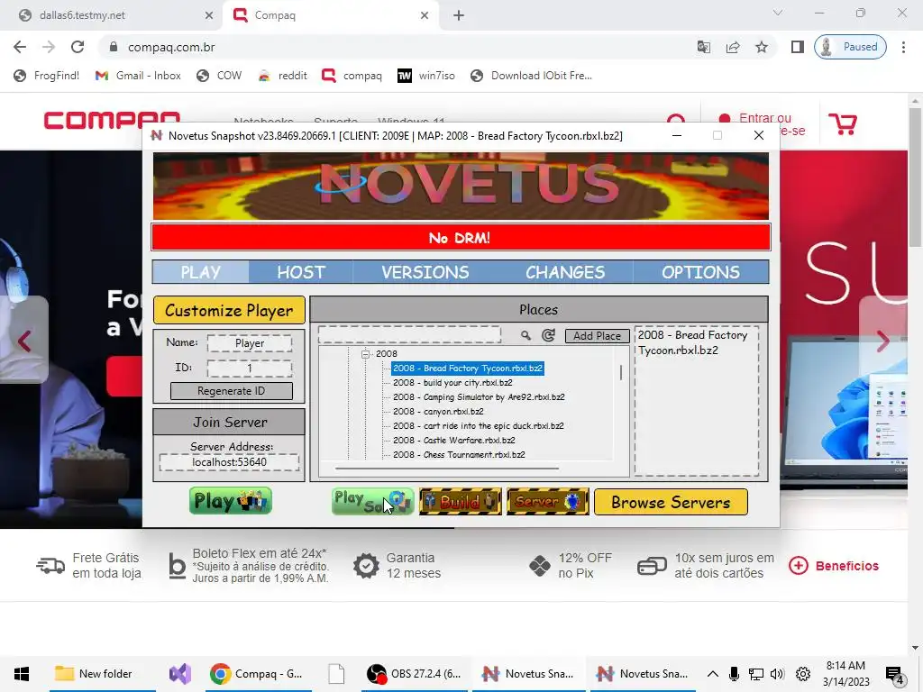
Task: Click the player Name input field
Action: [x=250, y=343]
